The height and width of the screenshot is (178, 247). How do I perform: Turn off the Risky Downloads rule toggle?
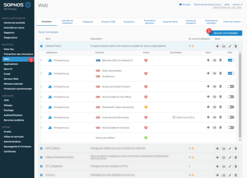pos(231,73)
